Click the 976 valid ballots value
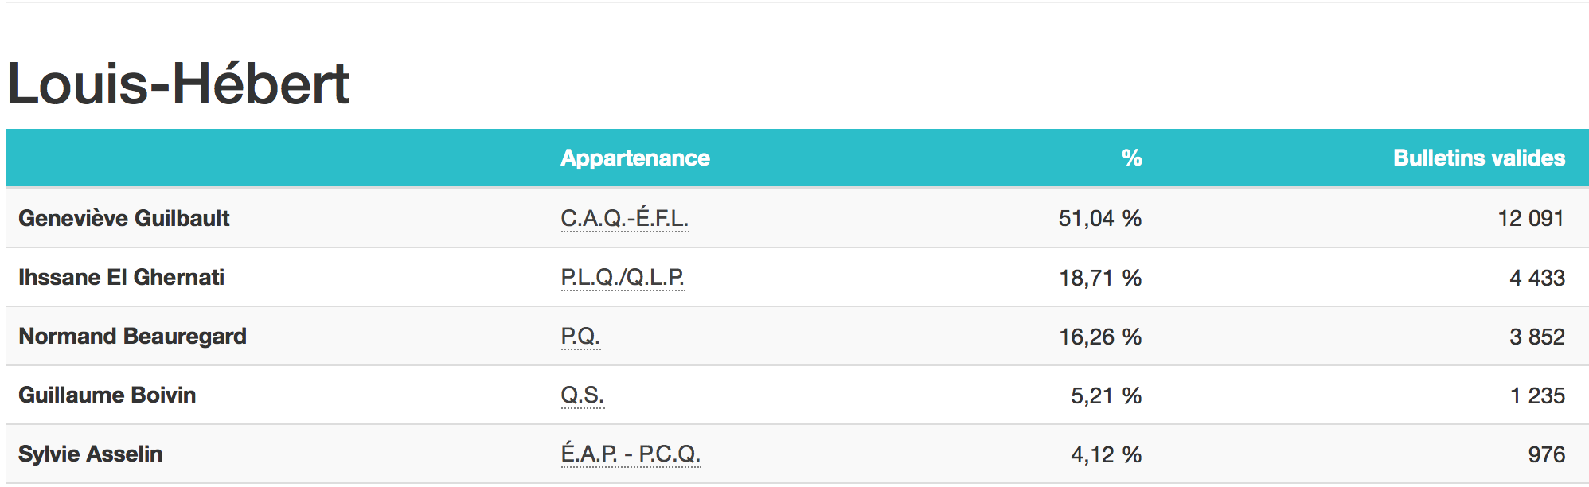1589x487 pixels. 1547,454
